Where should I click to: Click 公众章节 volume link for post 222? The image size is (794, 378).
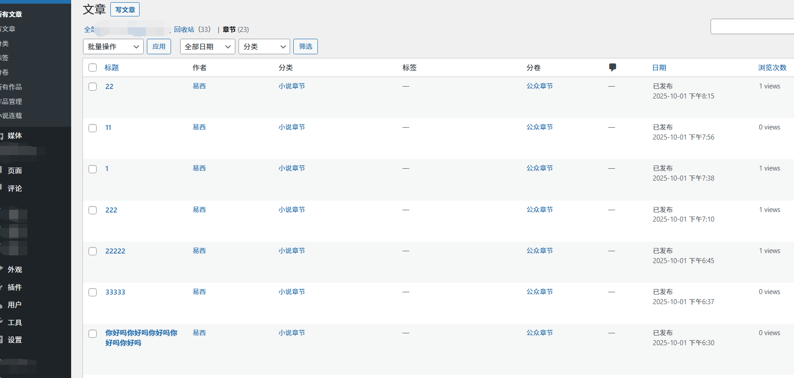(540, 210)
